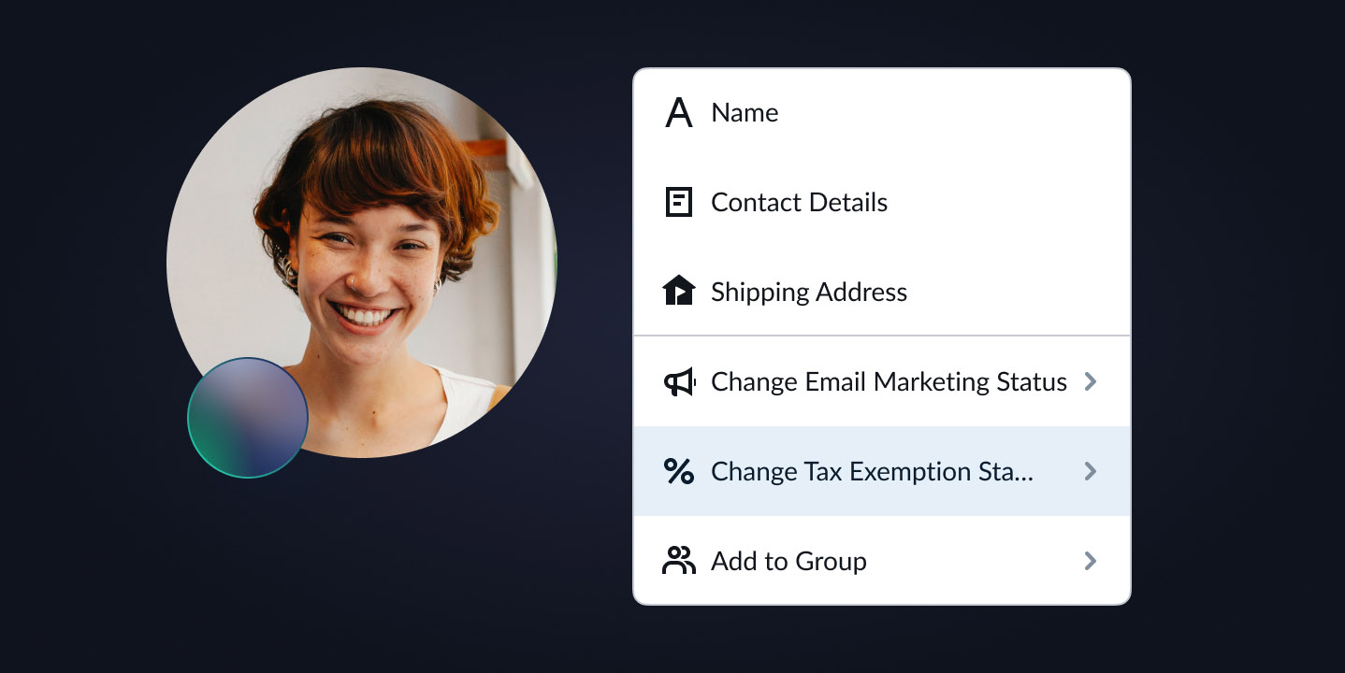The width and height of the screenshot is (1345, 673).
Task: Click the Contact Details document icon
Action: (x=678, y=203)
